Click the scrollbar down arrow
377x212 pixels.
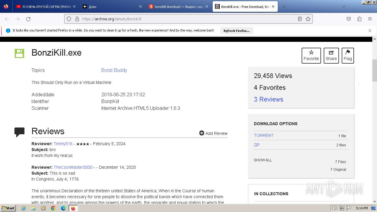coord(375,202)
